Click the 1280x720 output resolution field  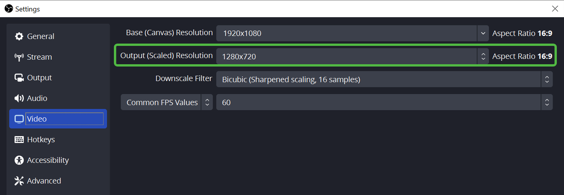pyautogui.click(x=346, y=56)
